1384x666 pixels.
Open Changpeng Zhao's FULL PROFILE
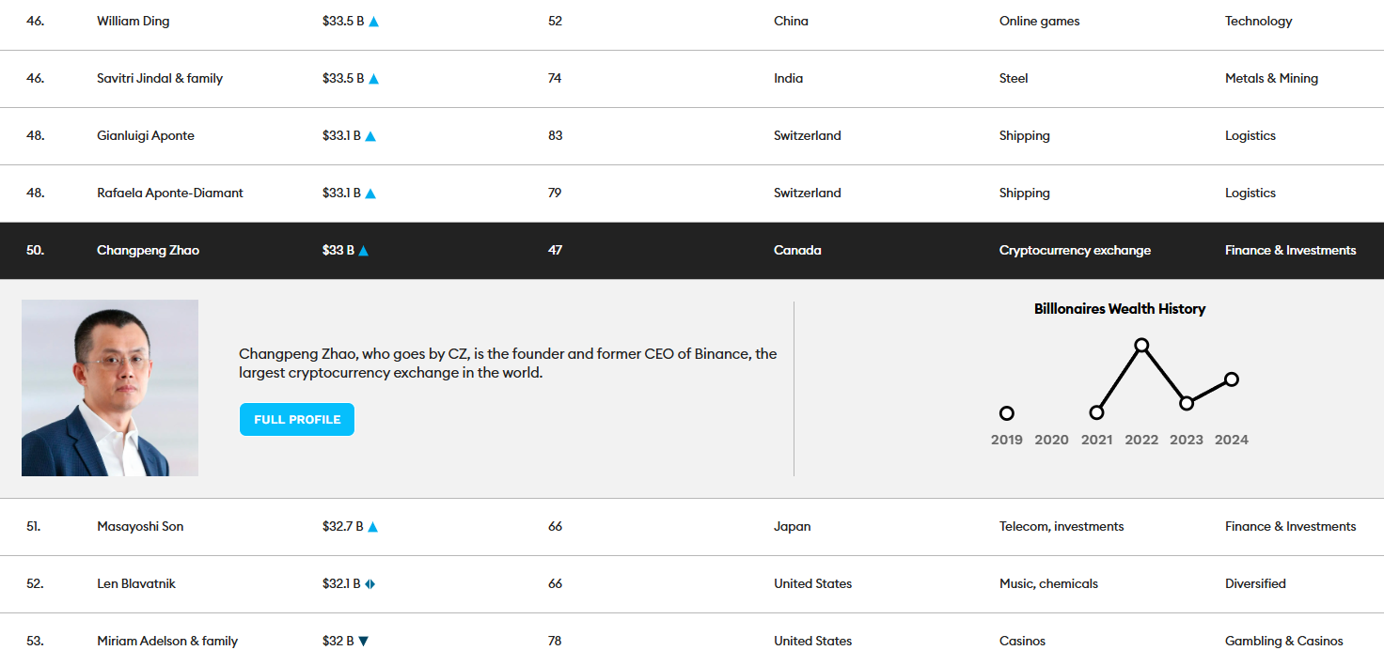pyautogui.click(x=297, y=420)
